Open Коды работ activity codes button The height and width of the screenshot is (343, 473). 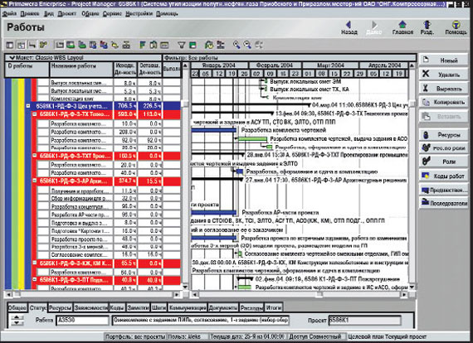pos(443,176)
